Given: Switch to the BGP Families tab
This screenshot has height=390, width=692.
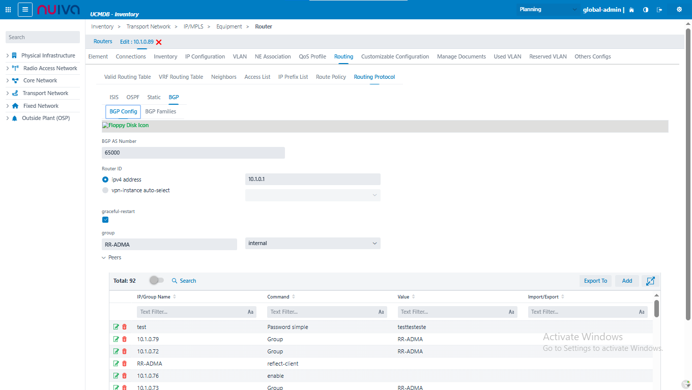Looking at the screenshot, I should pyautogui.click(x=160, y=111).
